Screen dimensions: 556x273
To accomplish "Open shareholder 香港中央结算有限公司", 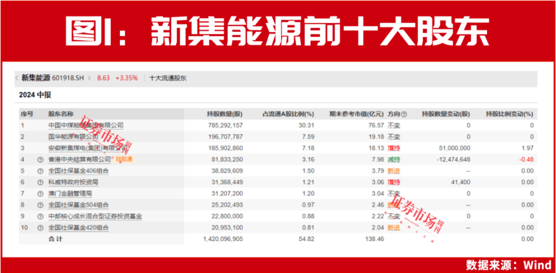I will [80, 159].
